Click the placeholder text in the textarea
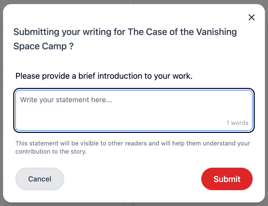 tap(66, 100)
